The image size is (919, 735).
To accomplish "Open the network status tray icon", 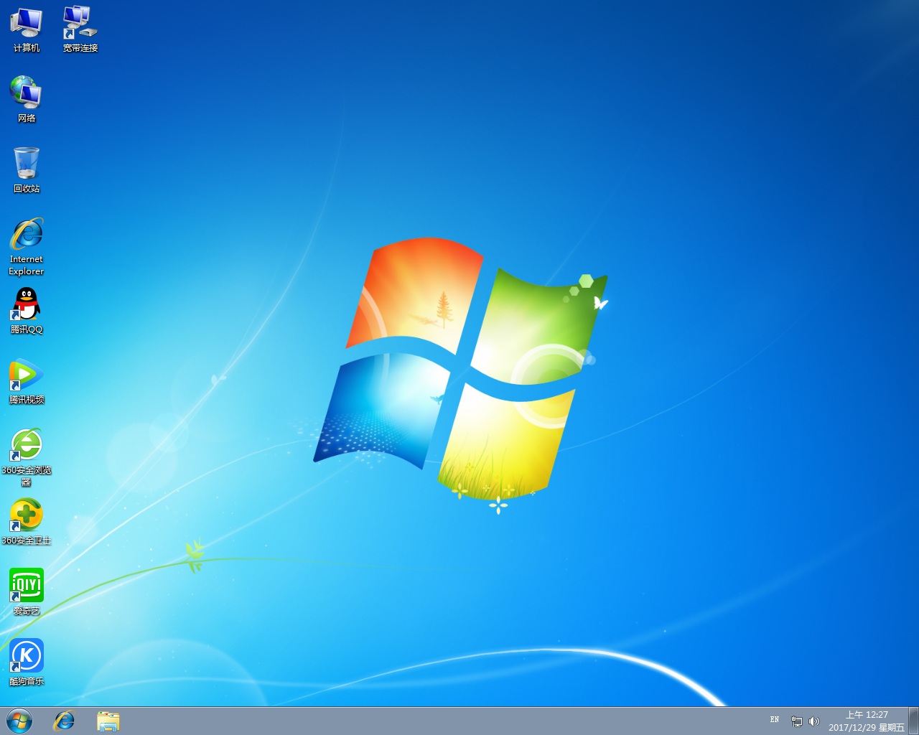I will [797, 721].
